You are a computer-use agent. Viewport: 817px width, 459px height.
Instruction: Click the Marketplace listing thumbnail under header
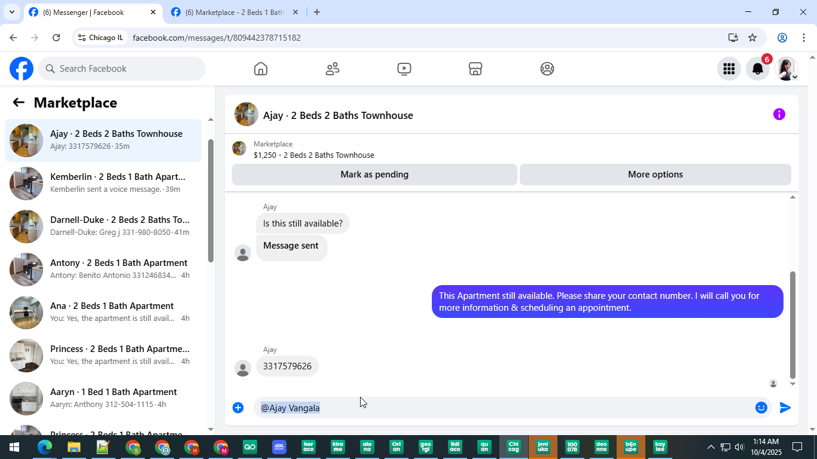coord(239,149)
